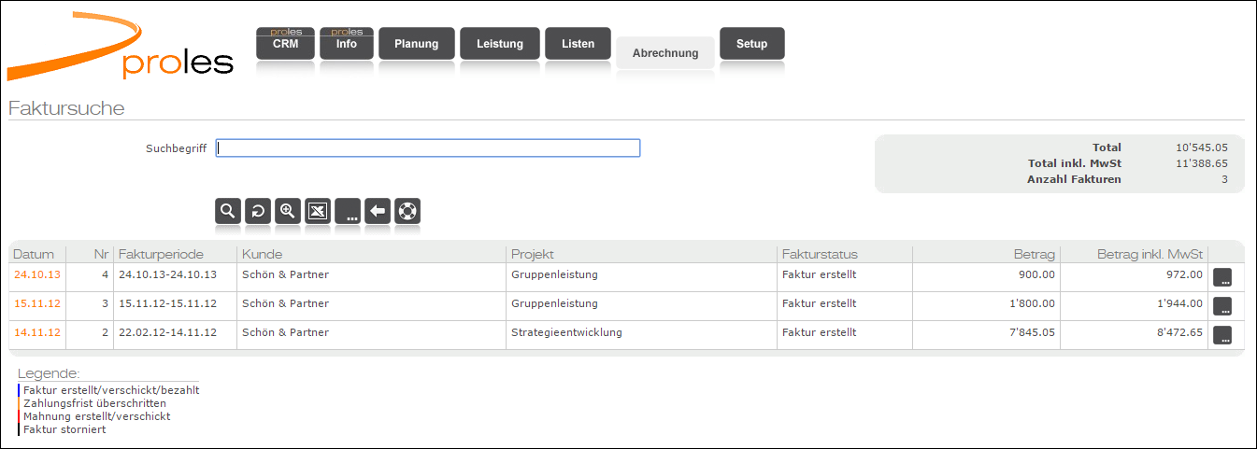Click legend entry Faktur erstellt/verschickt/bezahlt

point(111,390)
